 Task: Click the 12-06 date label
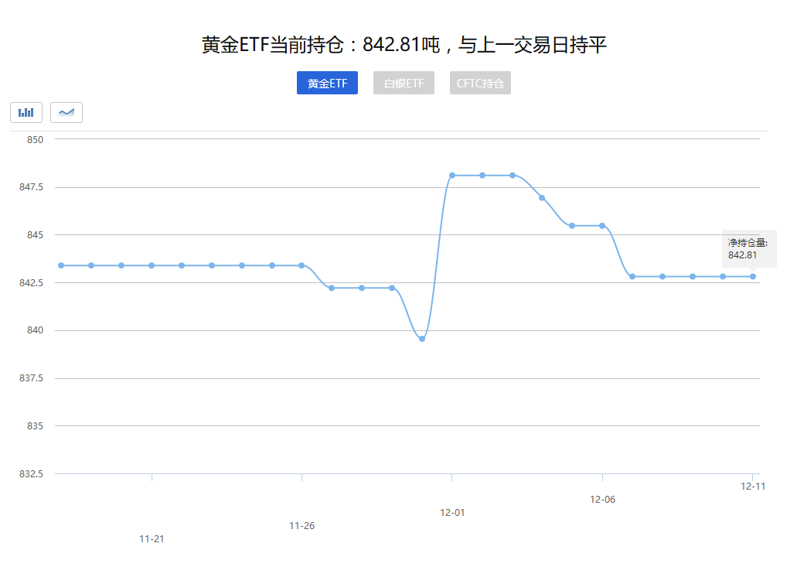tap(603, 500)
